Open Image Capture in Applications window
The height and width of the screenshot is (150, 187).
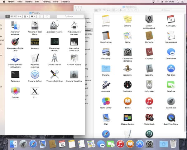pyautogui.click(x=149, y=19)
